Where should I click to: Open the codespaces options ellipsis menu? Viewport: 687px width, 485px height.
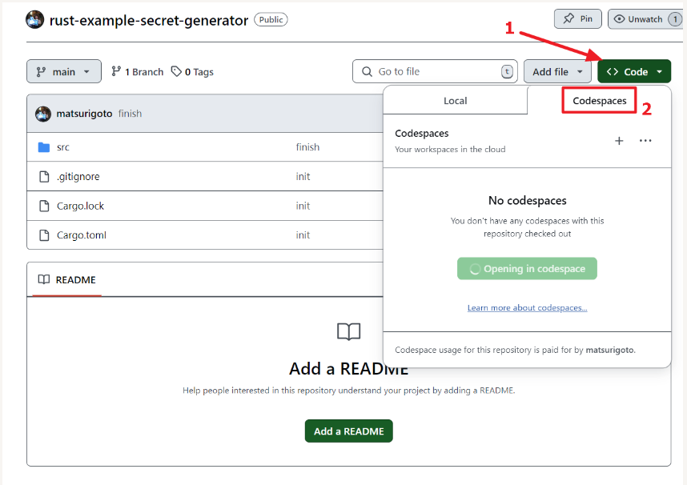point(645,141)
